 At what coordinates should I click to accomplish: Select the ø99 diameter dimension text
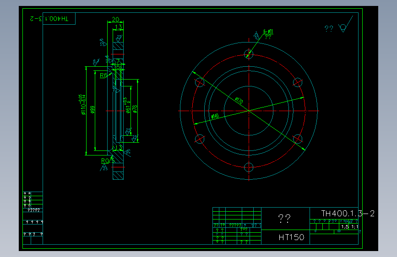point(92,110)
